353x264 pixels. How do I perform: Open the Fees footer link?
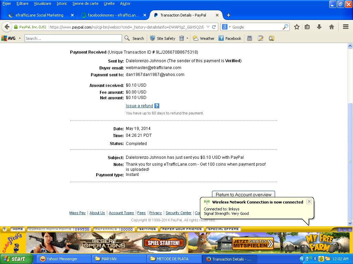[141, 213]
